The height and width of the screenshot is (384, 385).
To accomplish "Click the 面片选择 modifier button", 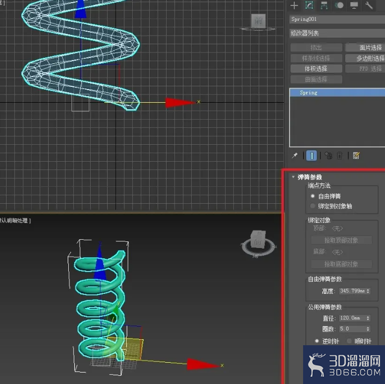I will coord(365,48).
